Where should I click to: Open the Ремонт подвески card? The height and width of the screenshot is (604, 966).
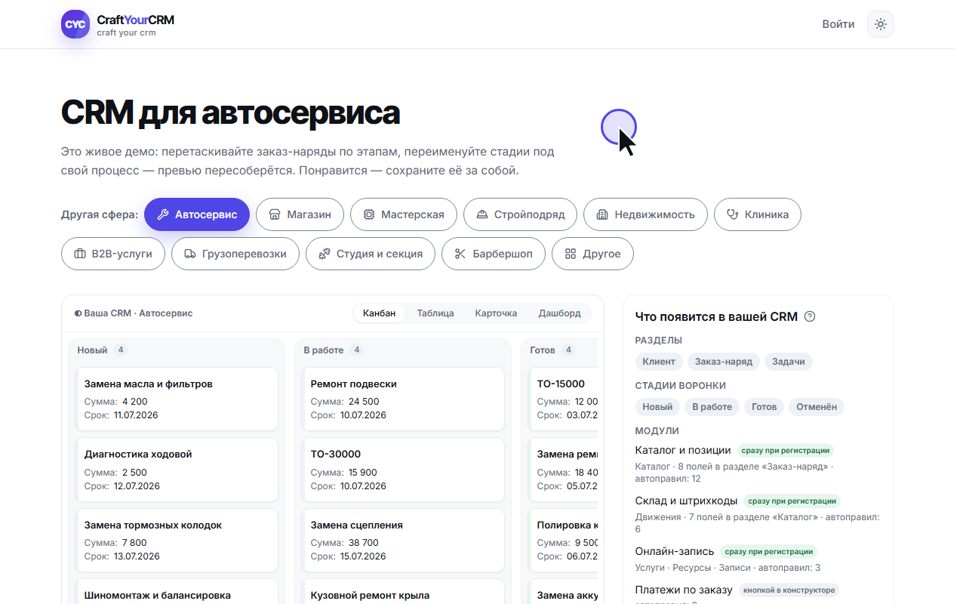point(404,399)
